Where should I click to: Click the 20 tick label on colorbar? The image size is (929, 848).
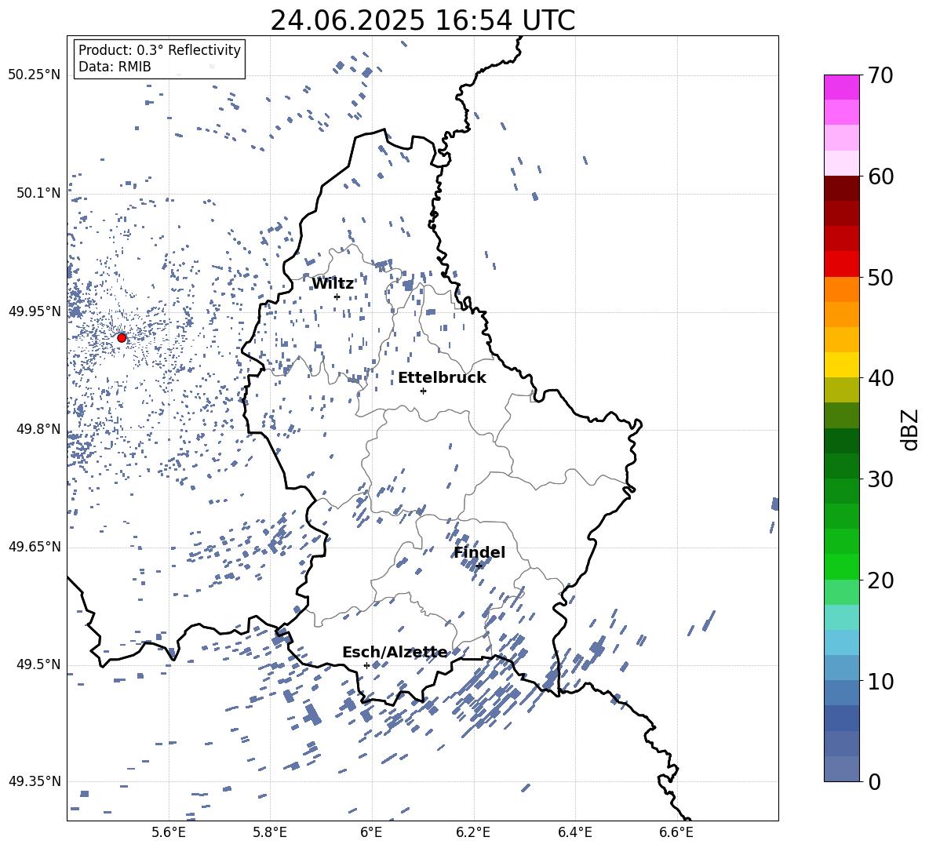[880, 580]
